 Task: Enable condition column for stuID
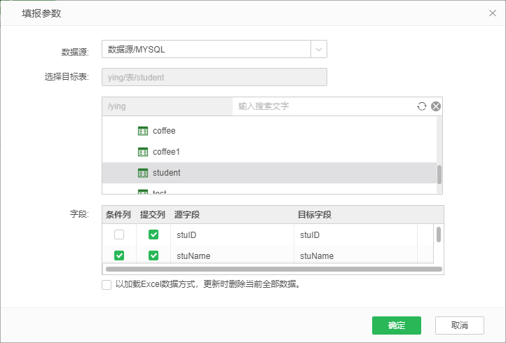(119, 235)
